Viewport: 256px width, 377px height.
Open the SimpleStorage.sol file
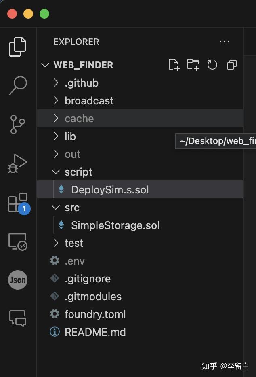[x=115, y=225]
